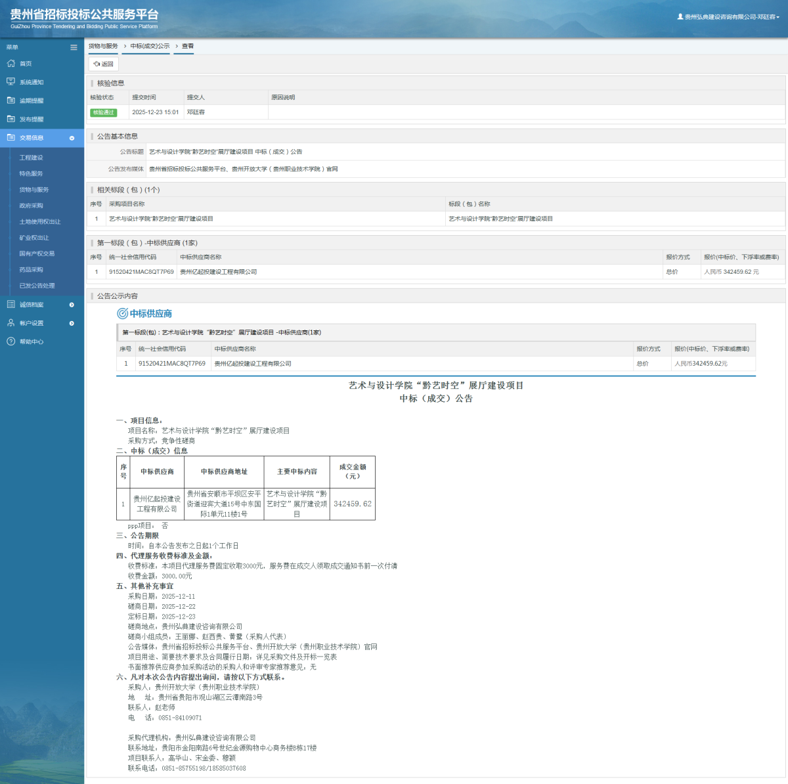
Task: Click the 帮助中心 question mark icon
Action: pyautogui.click(x=11, y=341)
